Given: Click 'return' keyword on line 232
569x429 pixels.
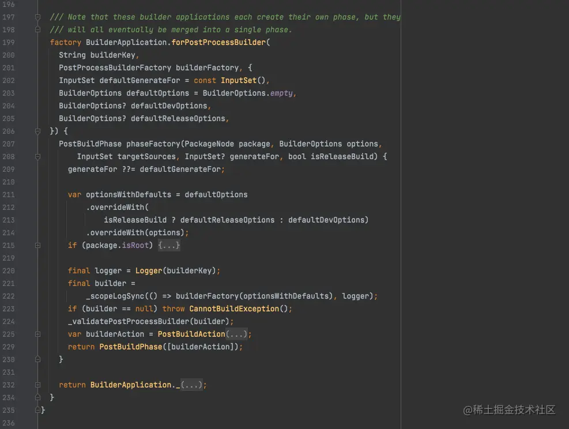Looking at the screenshot, I should [x=72, y=385].
